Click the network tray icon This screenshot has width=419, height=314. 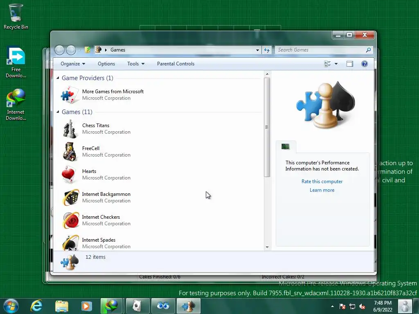click(x=352, y=307)
